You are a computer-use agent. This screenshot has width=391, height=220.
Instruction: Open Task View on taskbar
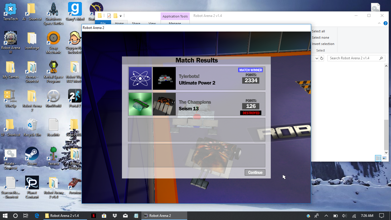[x=26, y=216]
